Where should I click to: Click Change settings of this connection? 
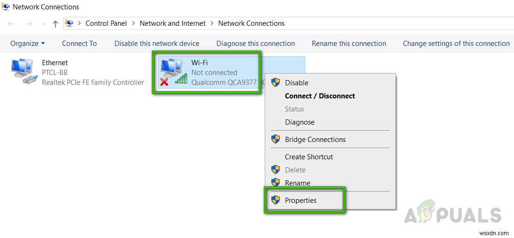coord(456,44)
